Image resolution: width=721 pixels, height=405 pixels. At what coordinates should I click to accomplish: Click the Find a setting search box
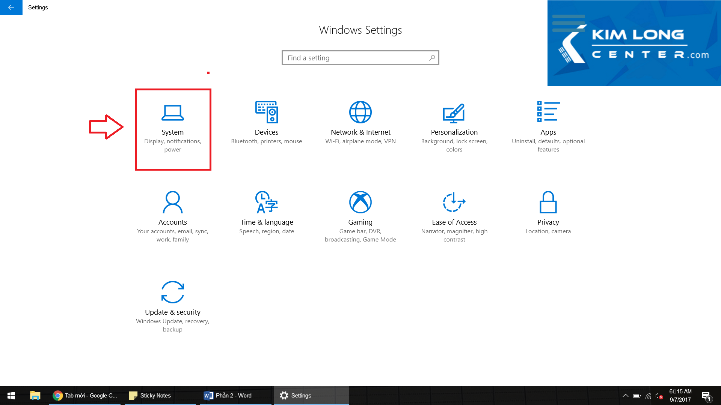[x=353, y=58]
